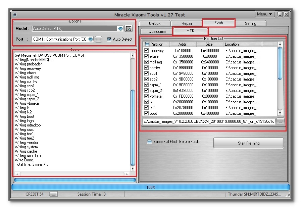
Task: Uncheck the recovery partition checkbox
Action: tap(146, 50)
